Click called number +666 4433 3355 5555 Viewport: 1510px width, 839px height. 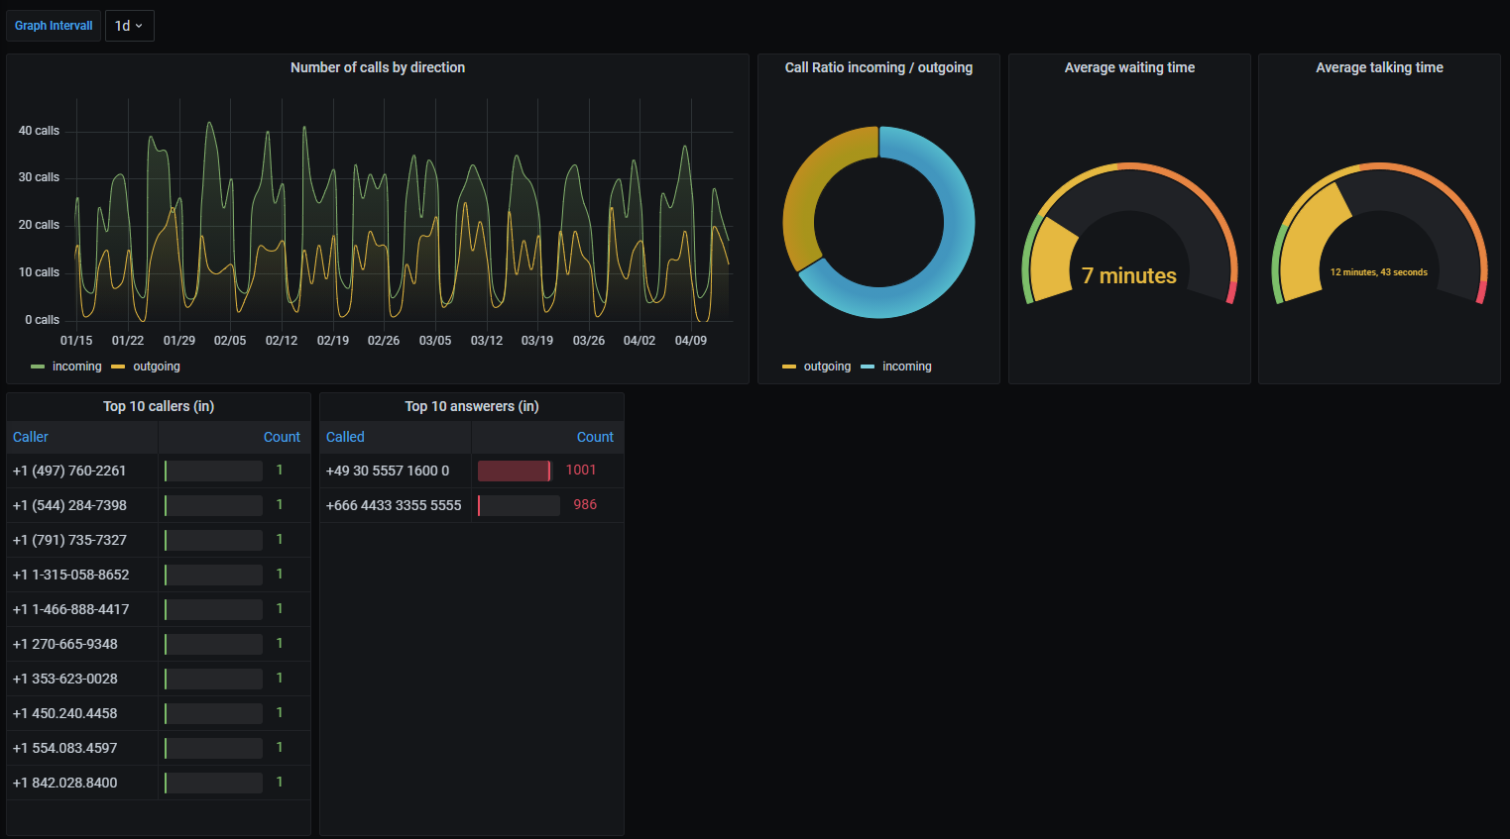(394, 505)
